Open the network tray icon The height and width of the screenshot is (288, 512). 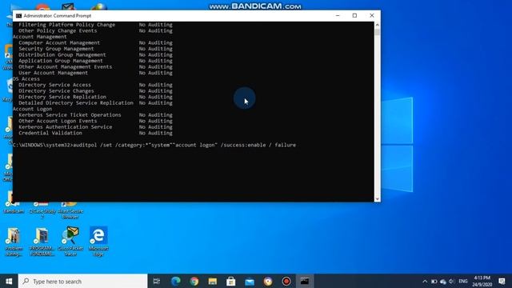443,281
